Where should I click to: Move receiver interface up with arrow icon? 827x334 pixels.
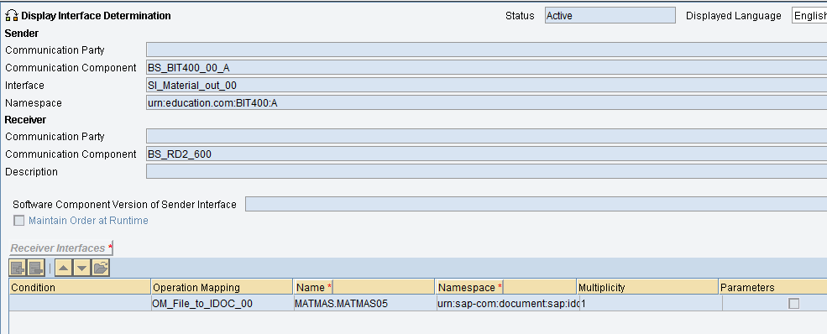click(63, 268)
